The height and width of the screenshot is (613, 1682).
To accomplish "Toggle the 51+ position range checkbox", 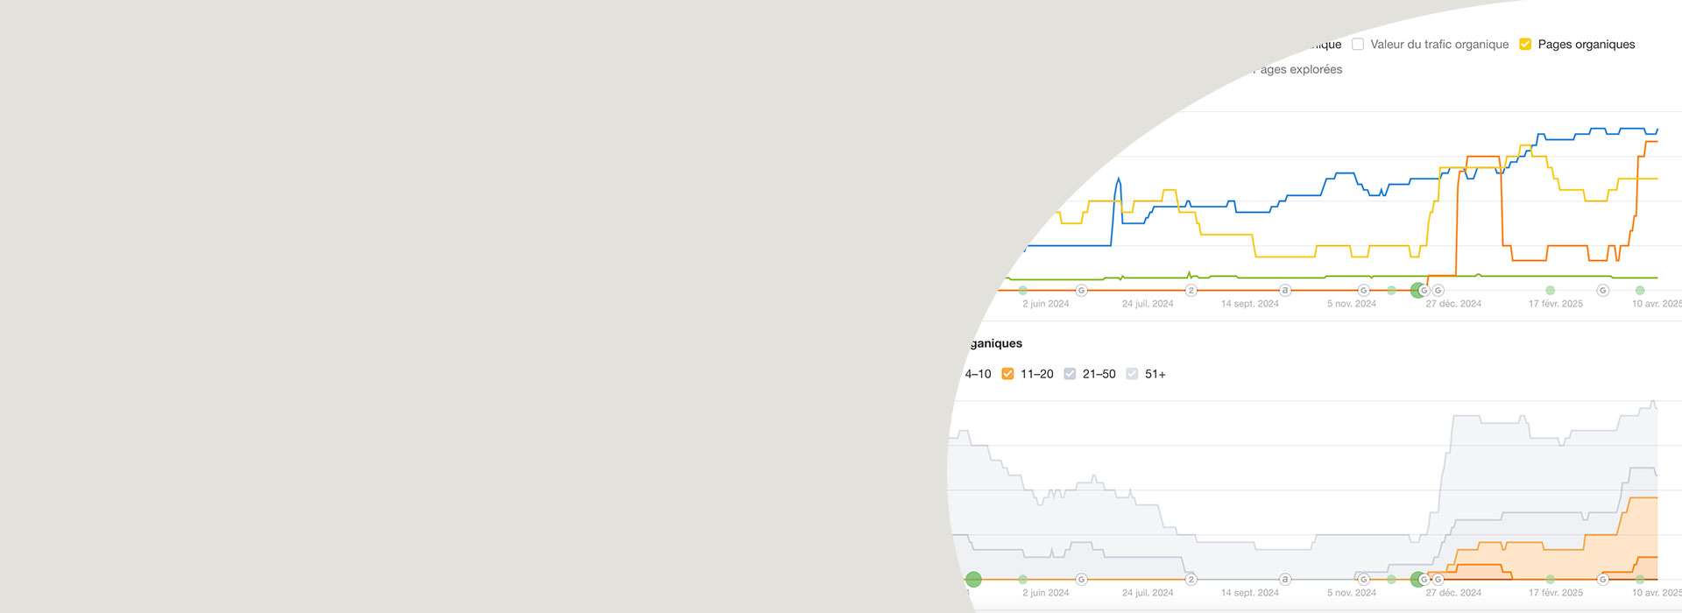I will point(1132,374).
